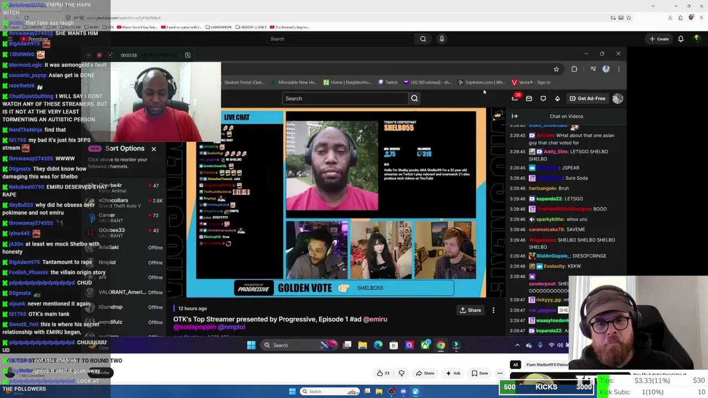Open Kick chat bubble icon in header
This screenshot has height=398, width=708.
(543, 98)
